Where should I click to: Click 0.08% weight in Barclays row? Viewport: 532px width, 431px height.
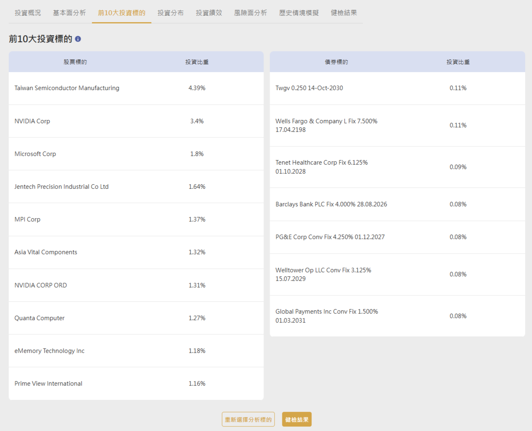[x=458, y=204]
